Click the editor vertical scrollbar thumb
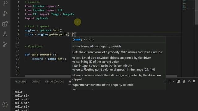The image size is (198, 111). 196,12
